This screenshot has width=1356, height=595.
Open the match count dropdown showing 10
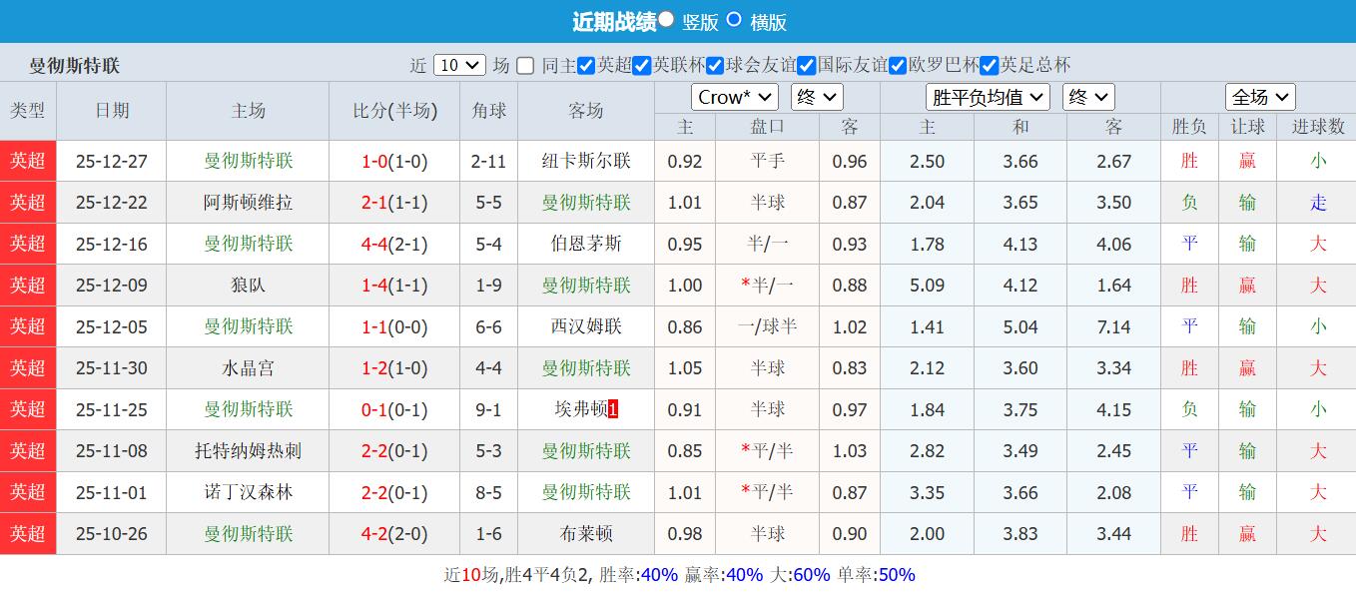point(457,64)
